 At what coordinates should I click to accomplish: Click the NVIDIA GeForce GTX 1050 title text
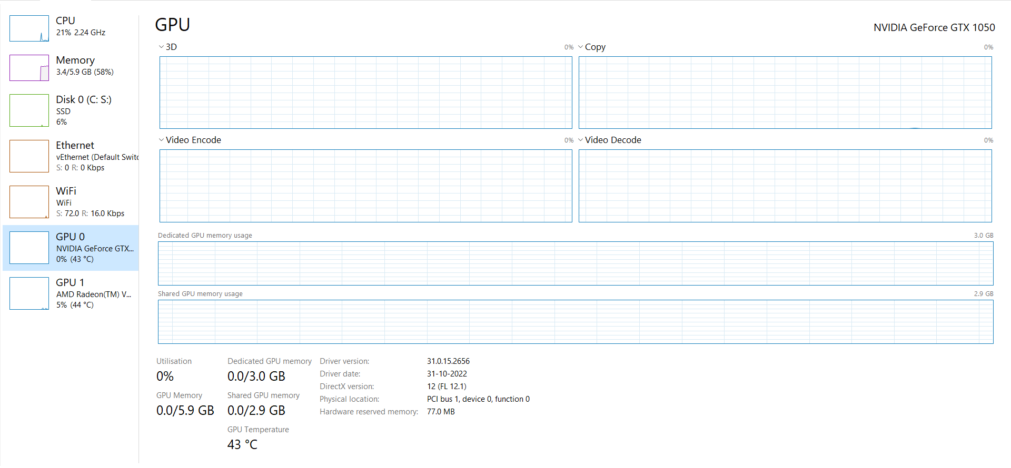click(x=934, y=27)
